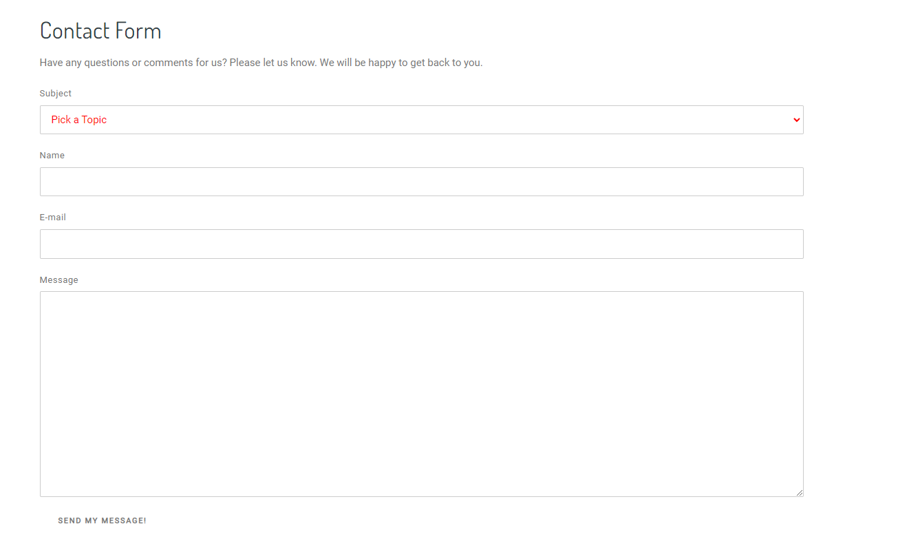Click inside the E-mail text box

pyautogui.click(x=421, y=244)
